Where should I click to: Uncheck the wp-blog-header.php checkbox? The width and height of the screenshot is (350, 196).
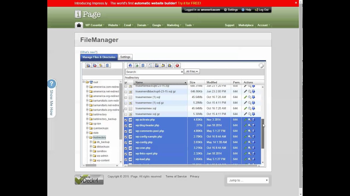coord(126,126)
